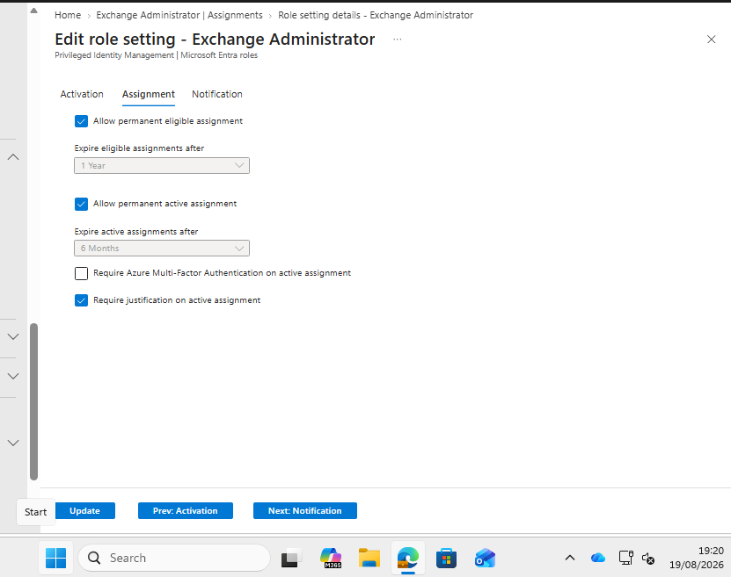Screen dimensions: 731x577
Task: Click the sidebar scroll up arrow
Action: pyautogui.click(x=33, y=11)
